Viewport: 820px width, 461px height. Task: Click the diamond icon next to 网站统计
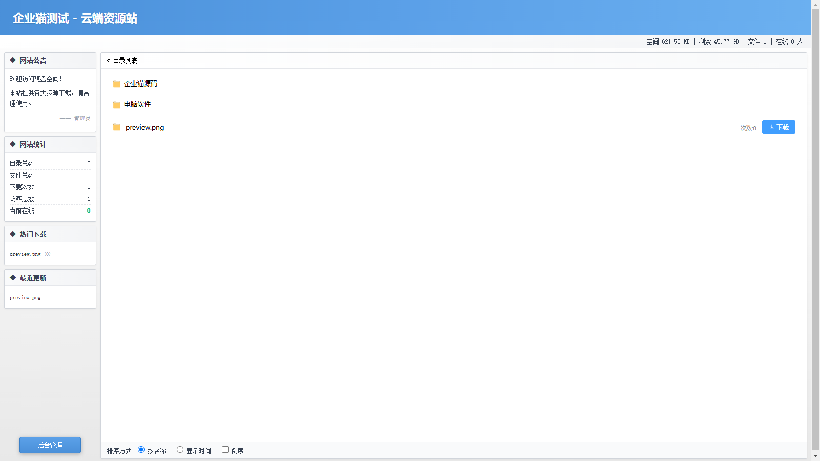coord(13,144)
